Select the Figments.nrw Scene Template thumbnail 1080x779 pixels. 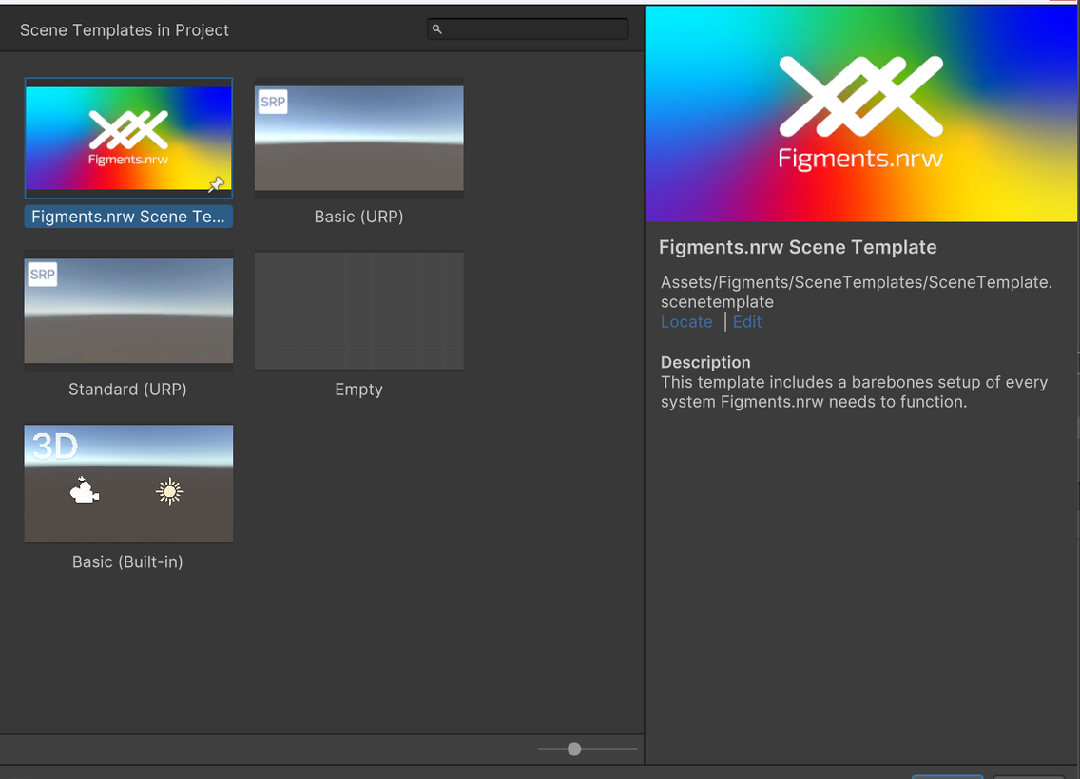(x=128, y=138)
